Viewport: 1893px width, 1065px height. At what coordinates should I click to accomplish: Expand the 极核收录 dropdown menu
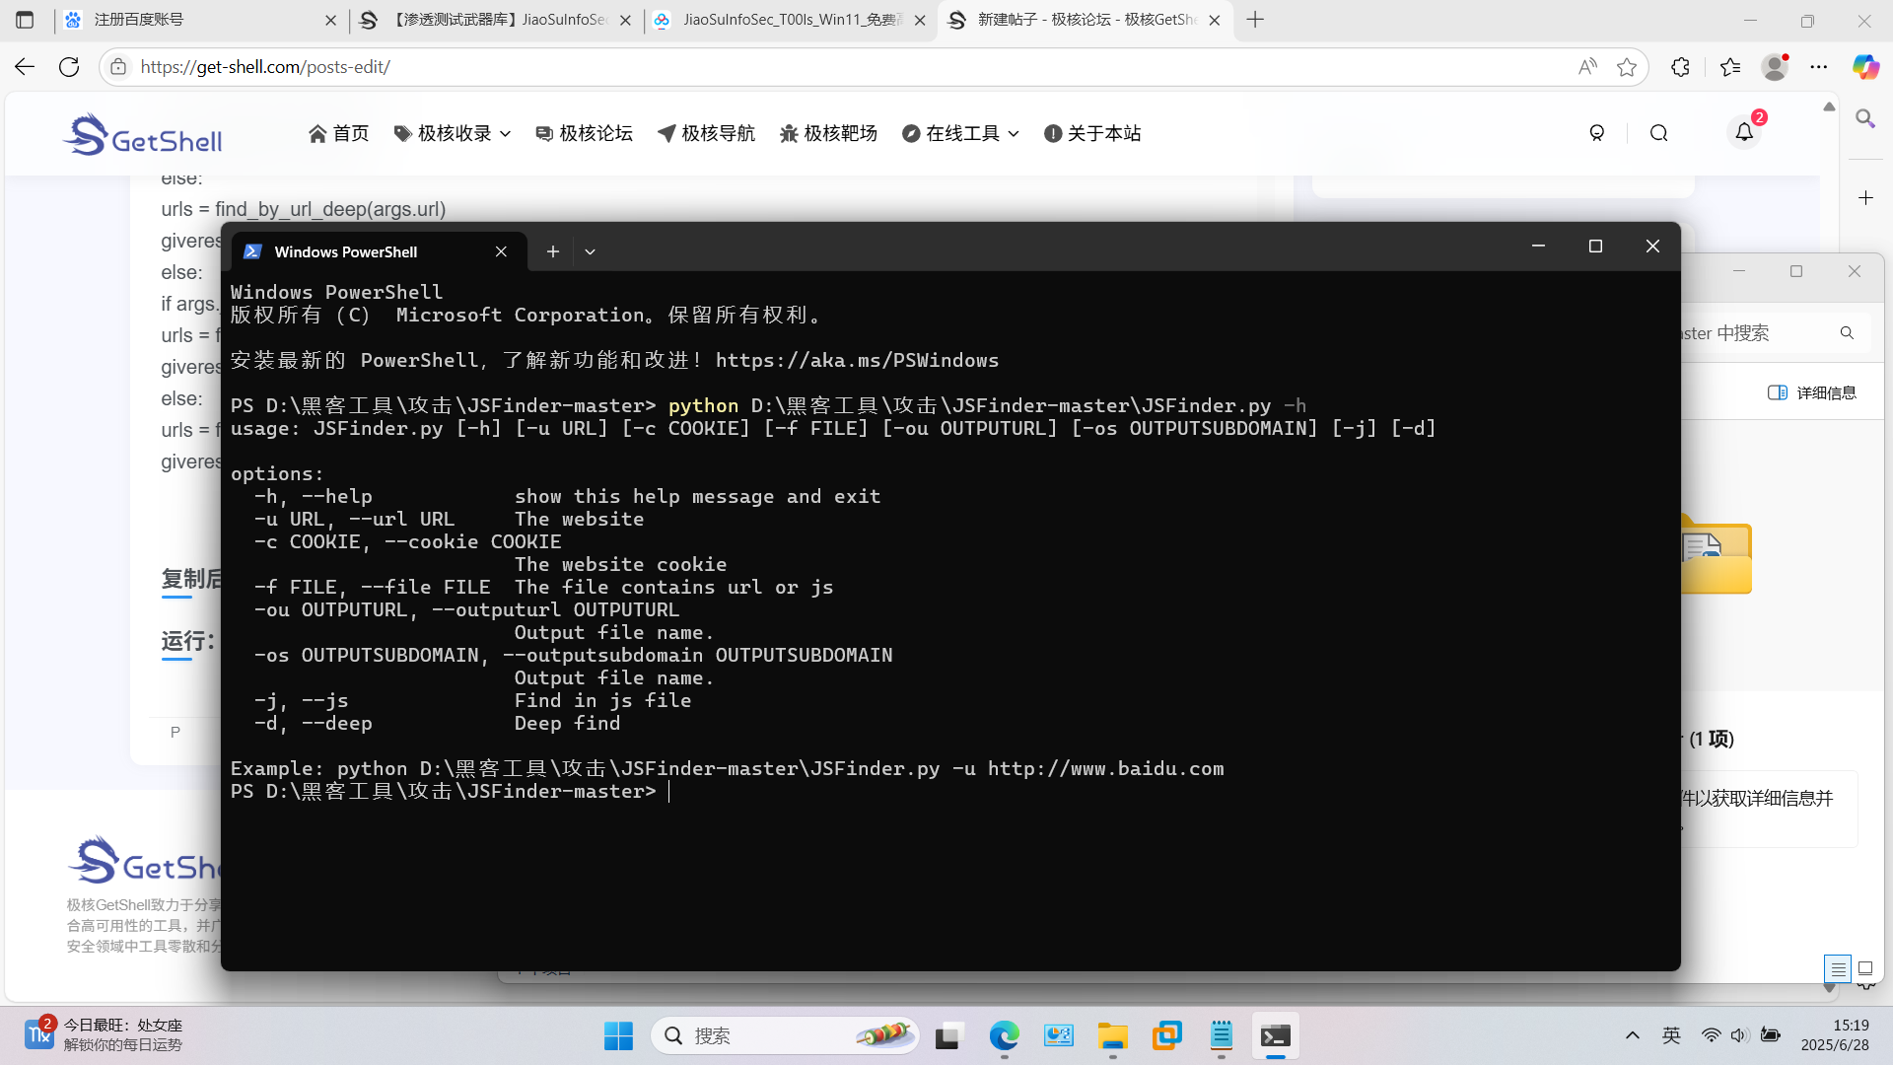[453, 133]
